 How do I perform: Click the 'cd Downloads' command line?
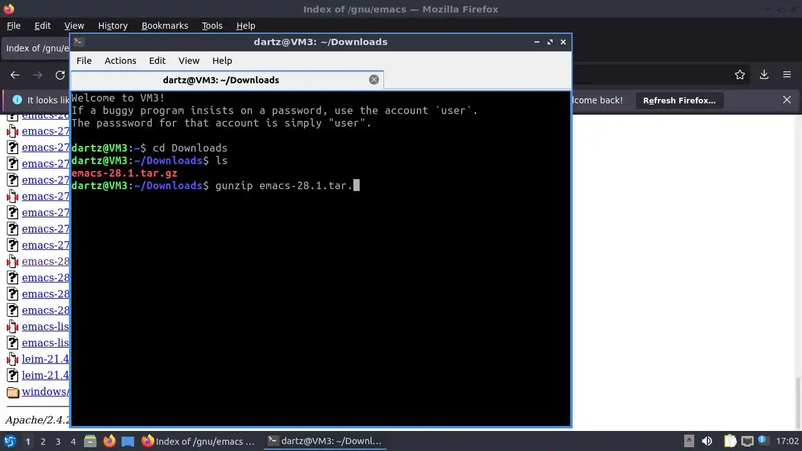pos(149,148)
